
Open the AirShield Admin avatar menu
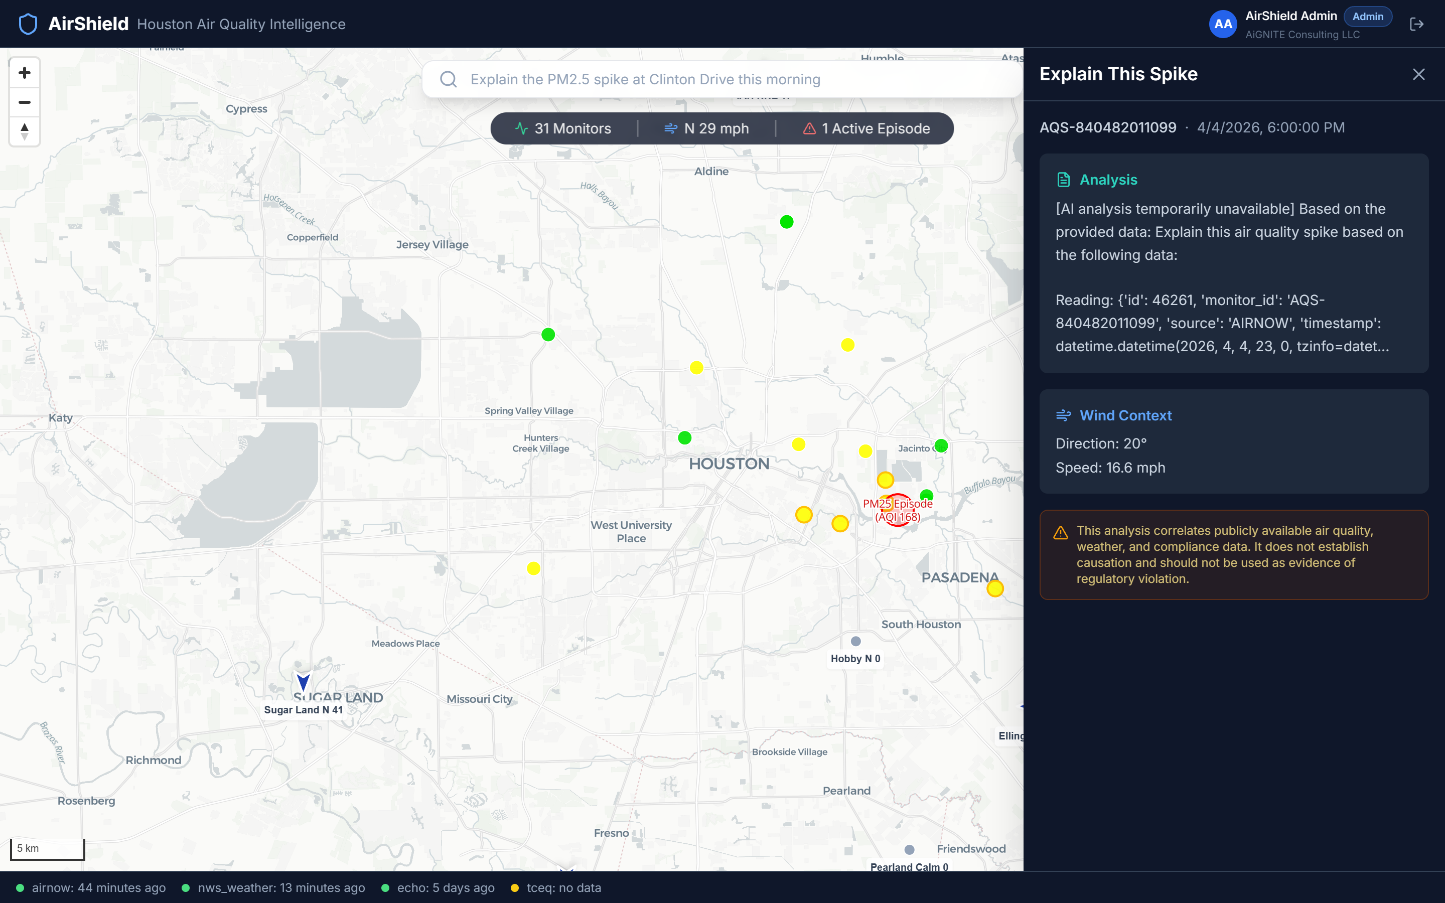(1222, 24)
